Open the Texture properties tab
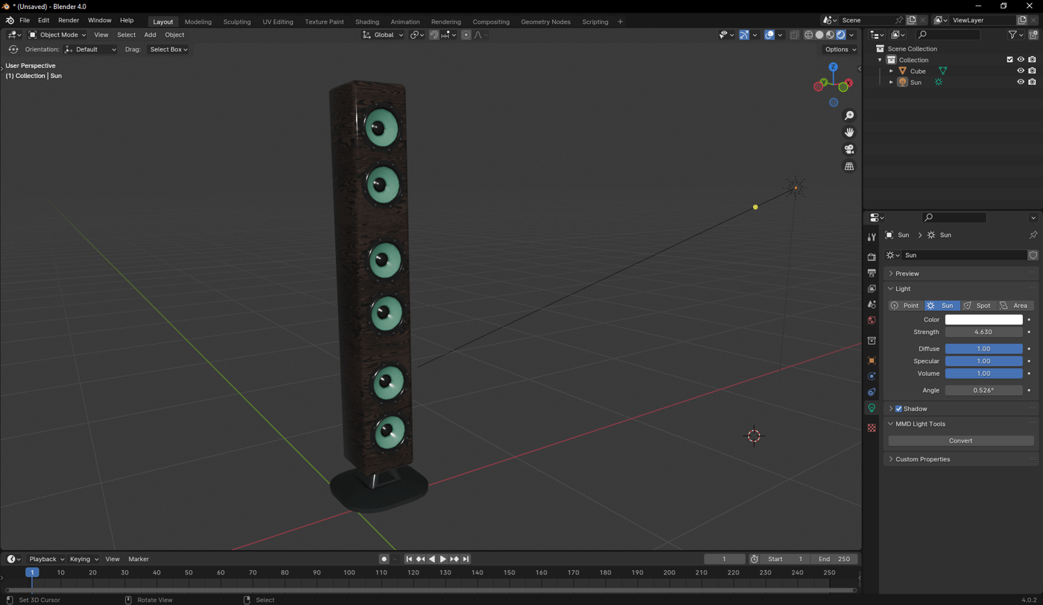1043x605 pixels. tap(871, 428)
